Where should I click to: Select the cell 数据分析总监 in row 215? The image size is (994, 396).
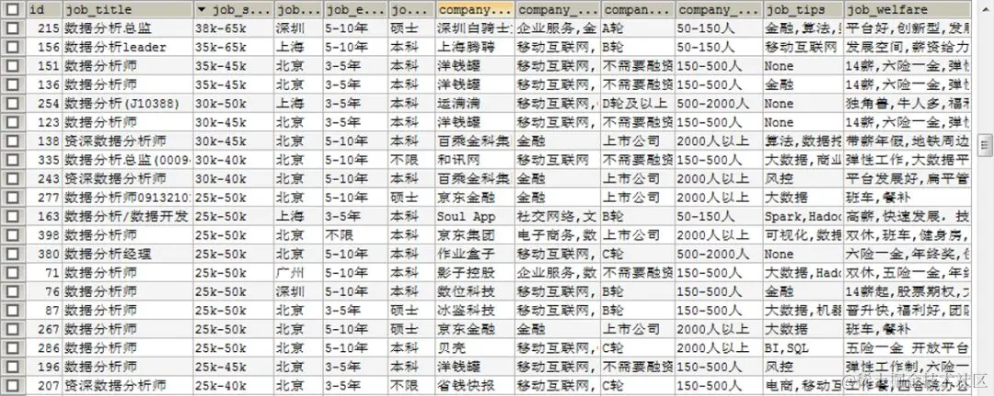(x=127, y=28)
